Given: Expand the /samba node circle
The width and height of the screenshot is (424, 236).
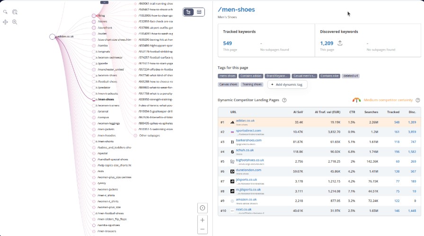Looking at the screenshot, I should click(x=94, y=46).
